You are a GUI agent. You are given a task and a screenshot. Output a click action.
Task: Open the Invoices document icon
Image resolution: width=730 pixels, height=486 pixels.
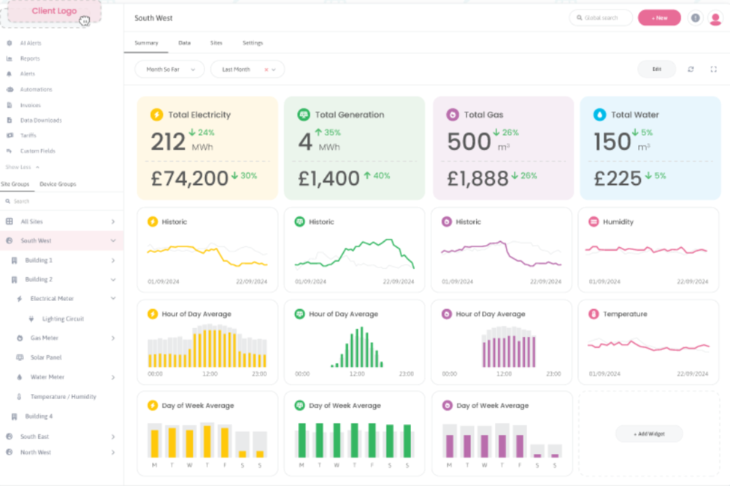(9, 105)
